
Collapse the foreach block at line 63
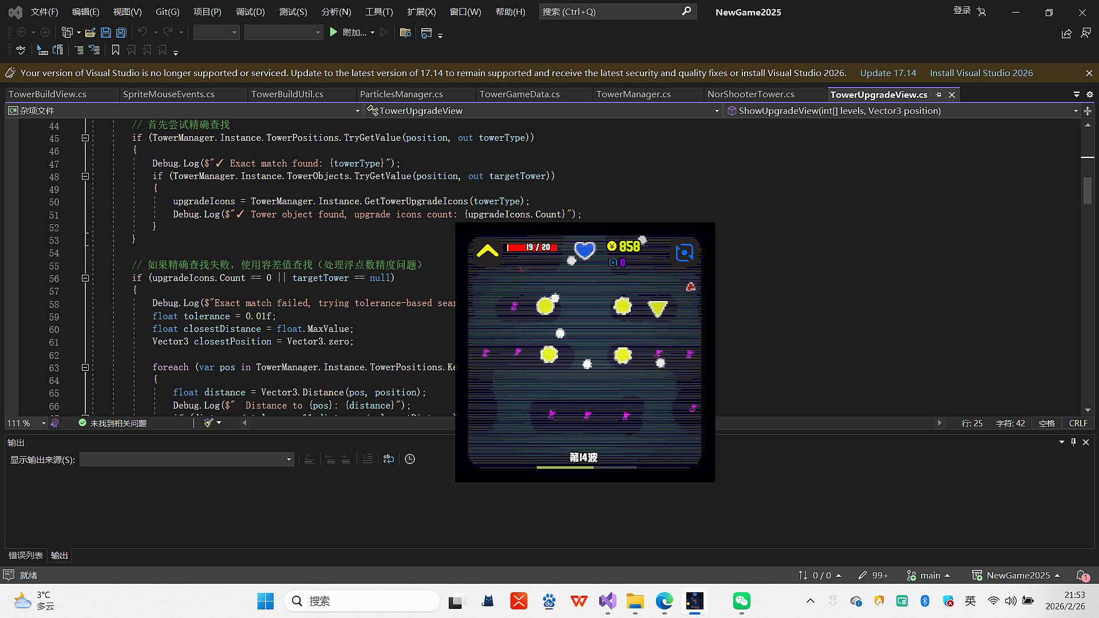(85, 367)
